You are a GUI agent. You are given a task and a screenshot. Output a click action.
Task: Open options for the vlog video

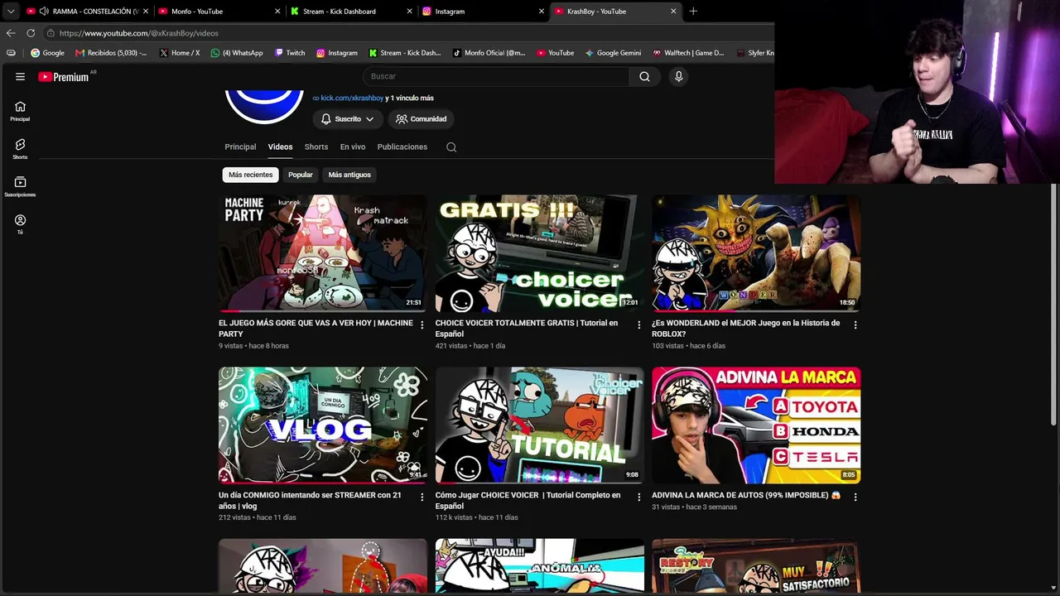tap(422, 497)
